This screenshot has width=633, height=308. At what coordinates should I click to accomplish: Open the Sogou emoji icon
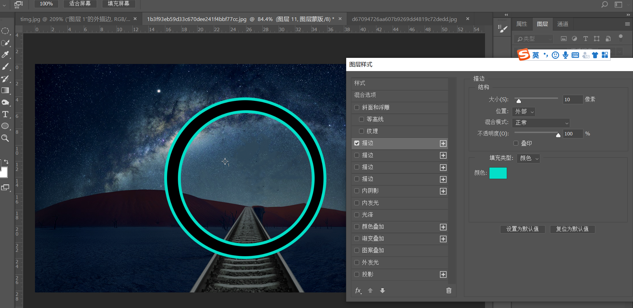[555, 55]
